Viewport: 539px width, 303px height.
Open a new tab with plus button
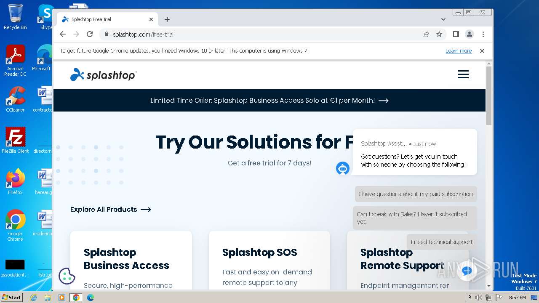coord(167,19)
